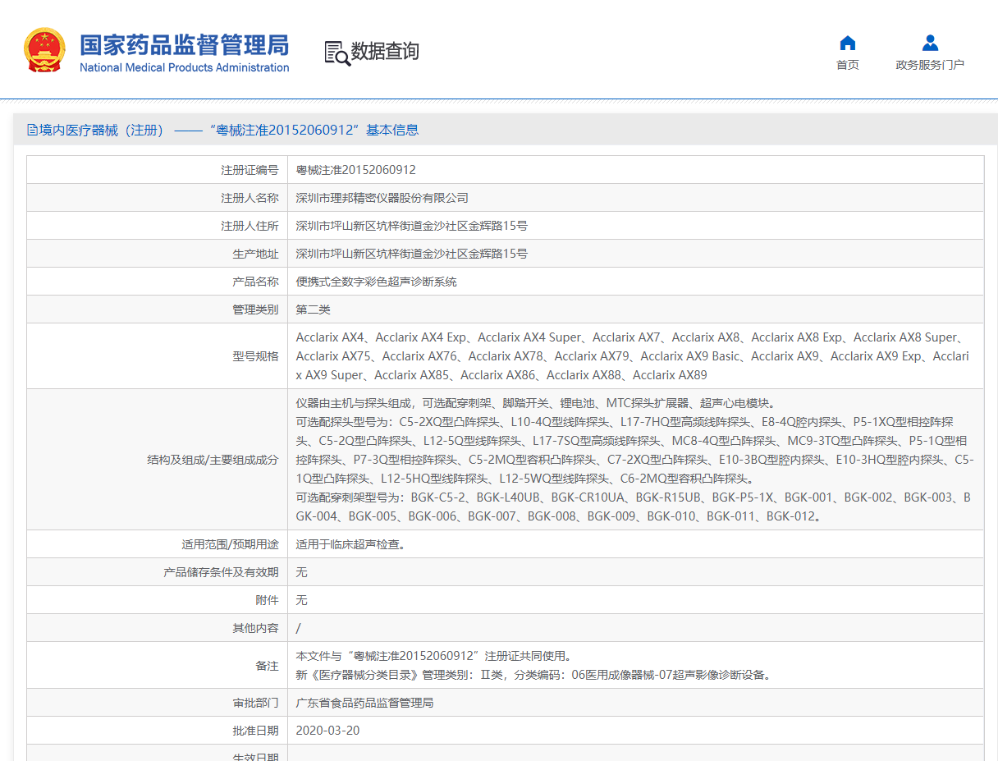
Task: Click the 产品储存条件及有效期 label
Action: 221,572
